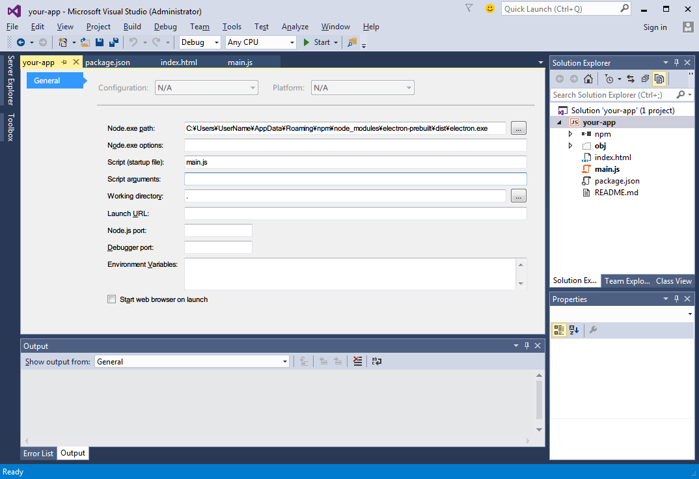Switch Properties to Alphabetical view
699x479 pixels.
[574, 330]
